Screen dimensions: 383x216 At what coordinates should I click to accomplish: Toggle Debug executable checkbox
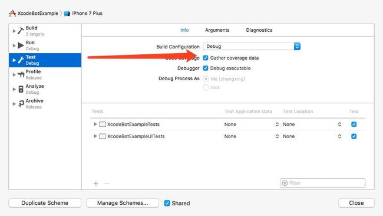206,68
